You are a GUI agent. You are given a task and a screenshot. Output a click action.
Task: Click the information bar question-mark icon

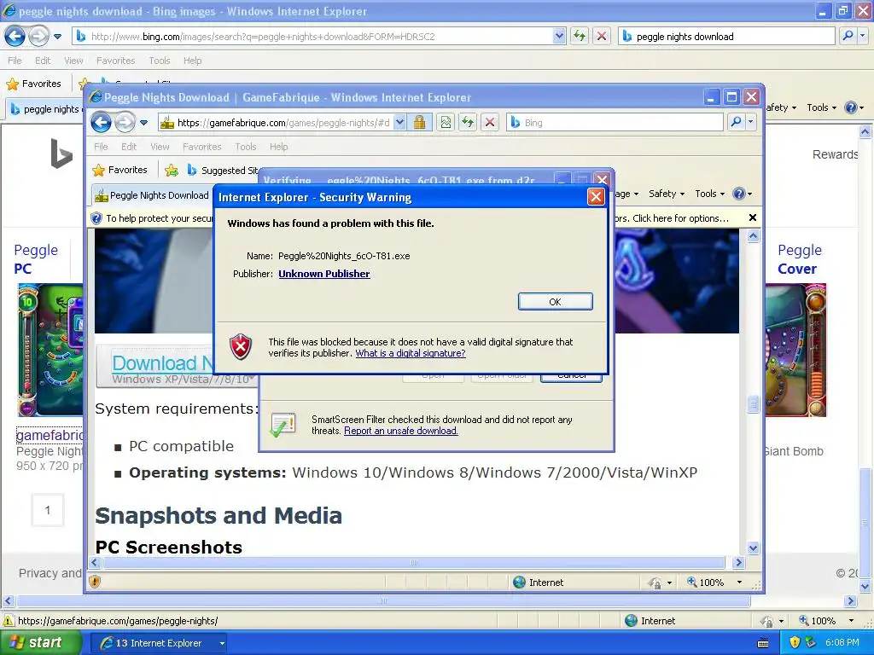[x=97, y=218]
